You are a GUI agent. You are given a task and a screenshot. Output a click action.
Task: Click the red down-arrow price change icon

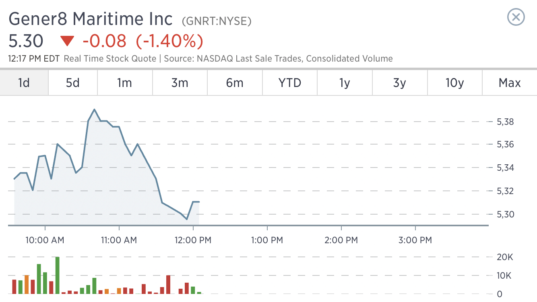(x=67, y=41)
